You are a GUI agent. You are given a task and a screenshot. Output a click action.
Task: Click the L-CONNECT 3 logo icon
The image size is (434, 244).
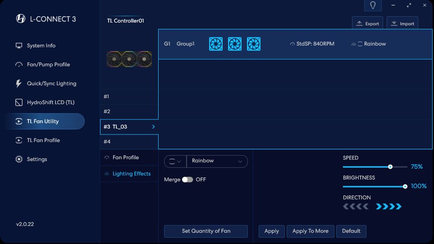pyautogui.click(x=20, y=18)
